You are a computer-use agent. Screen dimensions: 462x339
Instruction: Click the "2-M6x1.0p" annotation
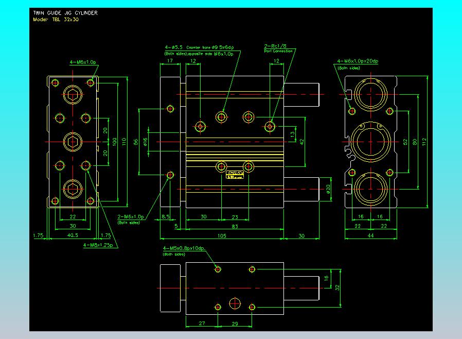(131, 216)
